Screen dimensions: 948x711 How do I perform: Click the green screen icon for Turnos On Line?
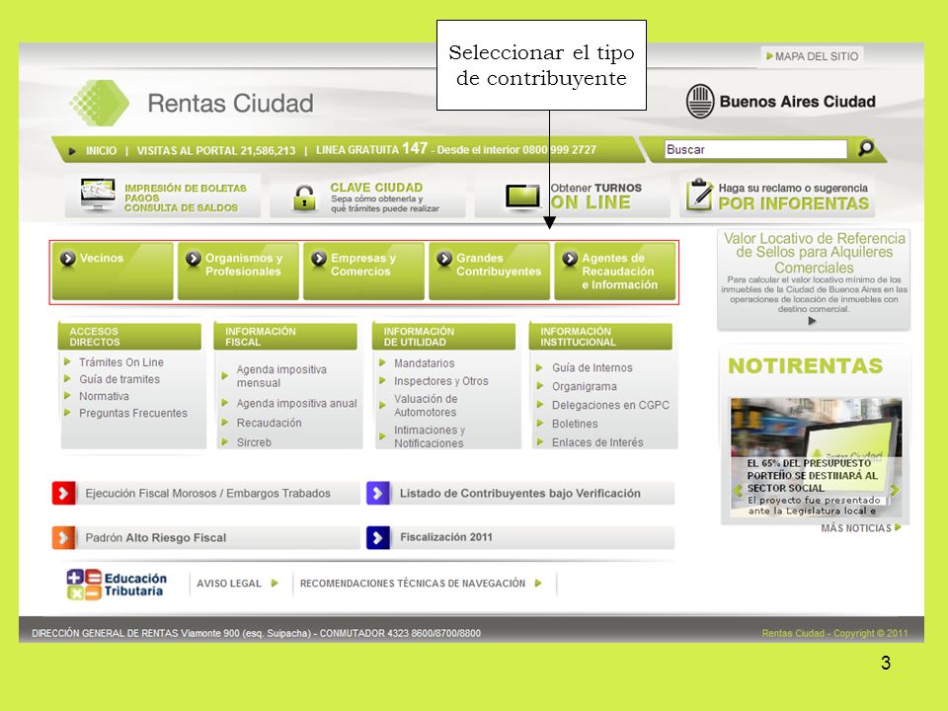point(523,196)
